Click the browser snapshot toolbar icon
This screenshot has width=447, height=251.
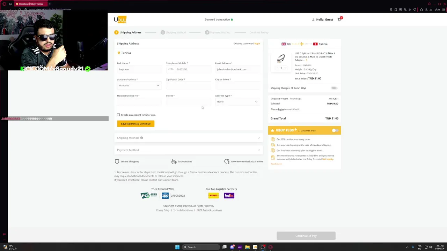point(396,10)
